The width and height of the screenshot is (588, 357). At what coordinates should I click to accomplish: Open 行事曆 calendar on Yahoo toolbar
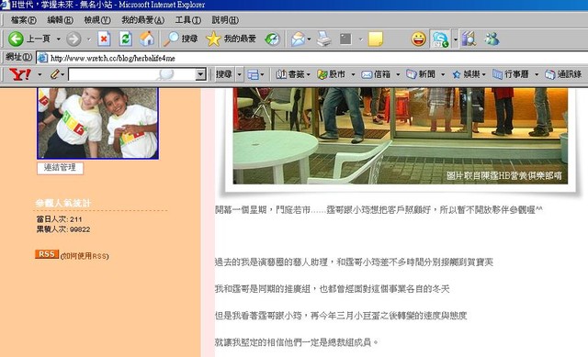point(511,74)
